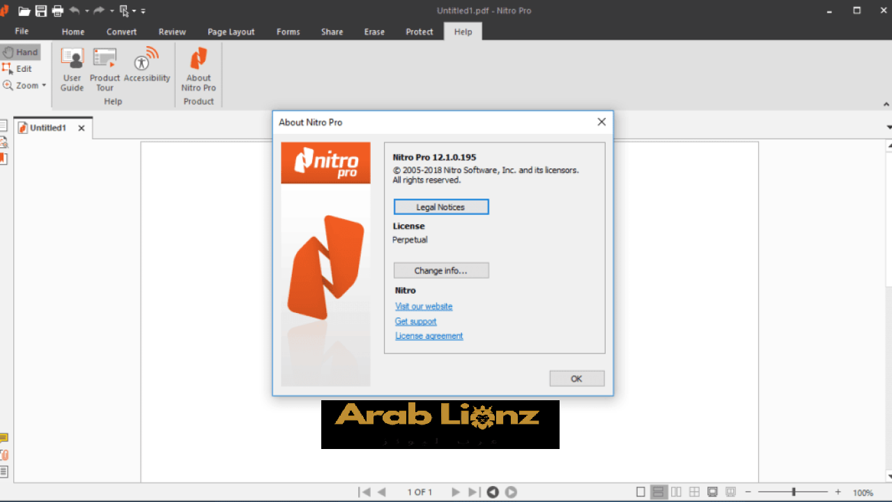This screenshot has width=892, height=502.
Task: Switch to the Erase tab
Action: (x=374, y=32)
